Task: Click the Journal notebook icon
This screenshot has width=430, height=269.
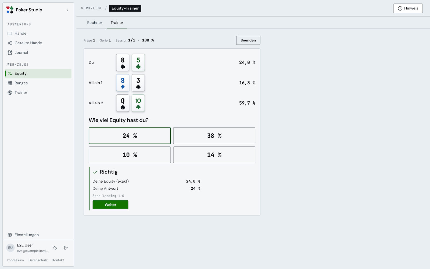Action: click(10, 52)
